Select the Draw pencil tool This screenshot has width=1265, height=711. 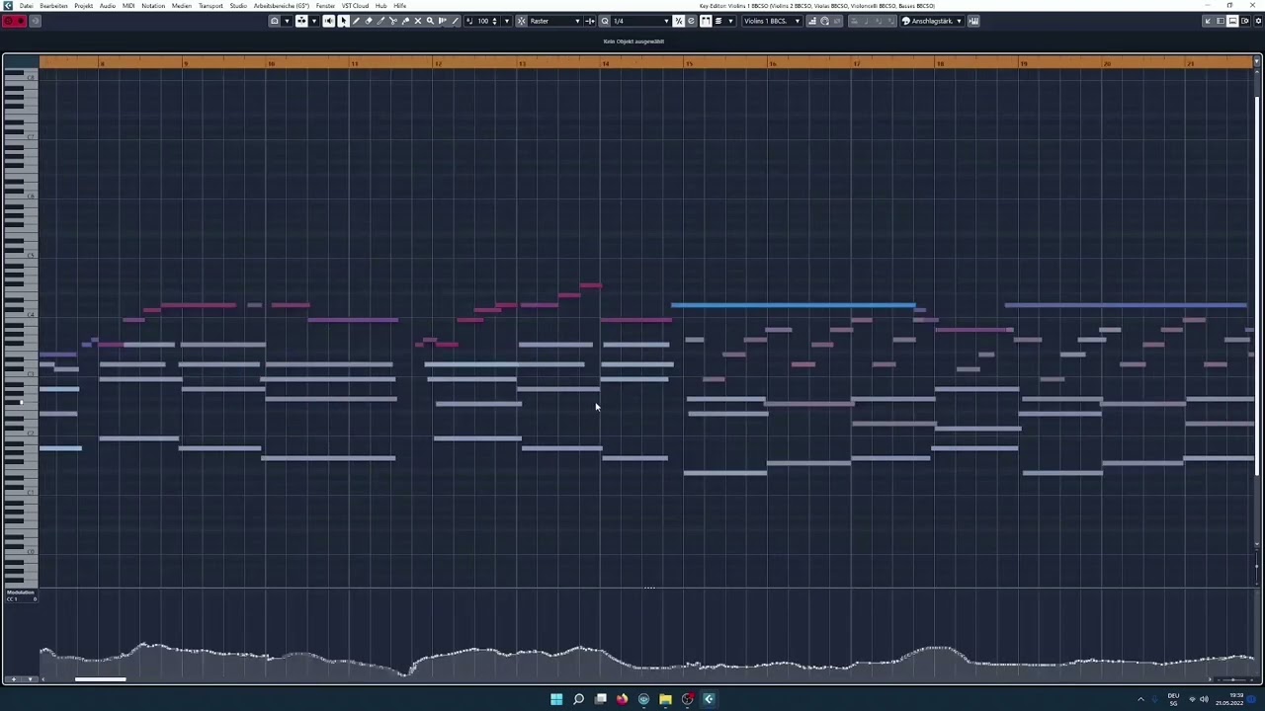pyautogui.click(x=357, y=21)
